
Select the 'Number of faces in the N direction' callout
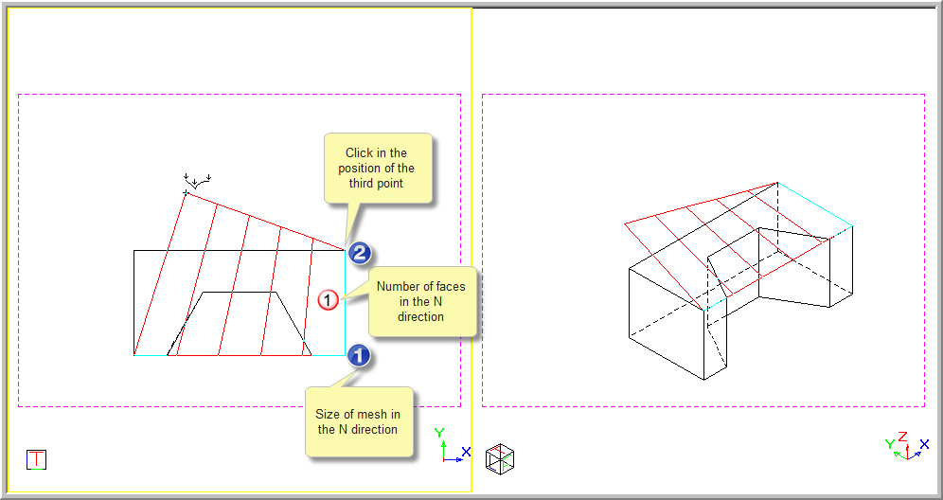(421, 301)
